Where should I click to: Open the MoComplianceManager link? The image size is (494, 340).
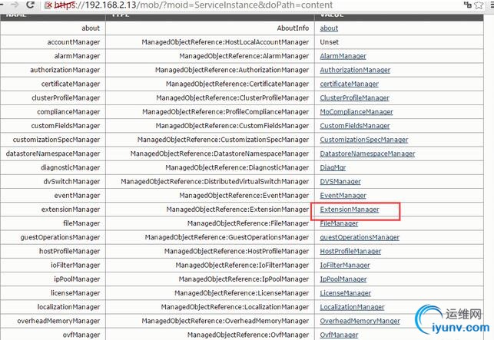click(356, 112)
